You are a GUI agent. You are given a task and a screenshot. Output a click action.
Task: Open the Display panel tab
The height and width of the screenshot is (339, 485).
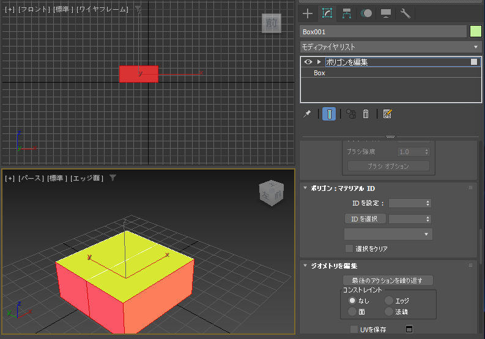tap(386, 13)
